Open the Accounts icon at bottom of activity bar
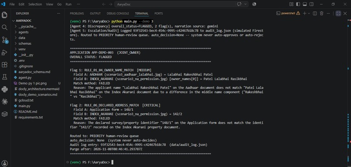 coord(4,163)
